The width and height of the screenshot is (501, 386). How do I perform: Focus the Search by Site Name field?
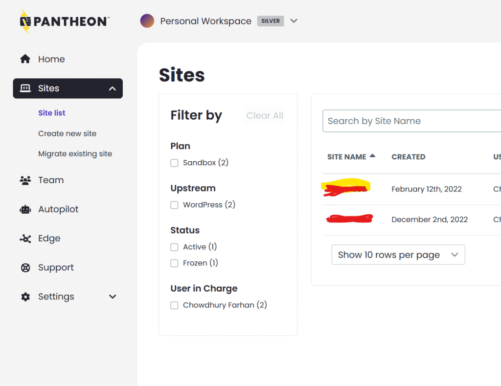coord(411,121)
